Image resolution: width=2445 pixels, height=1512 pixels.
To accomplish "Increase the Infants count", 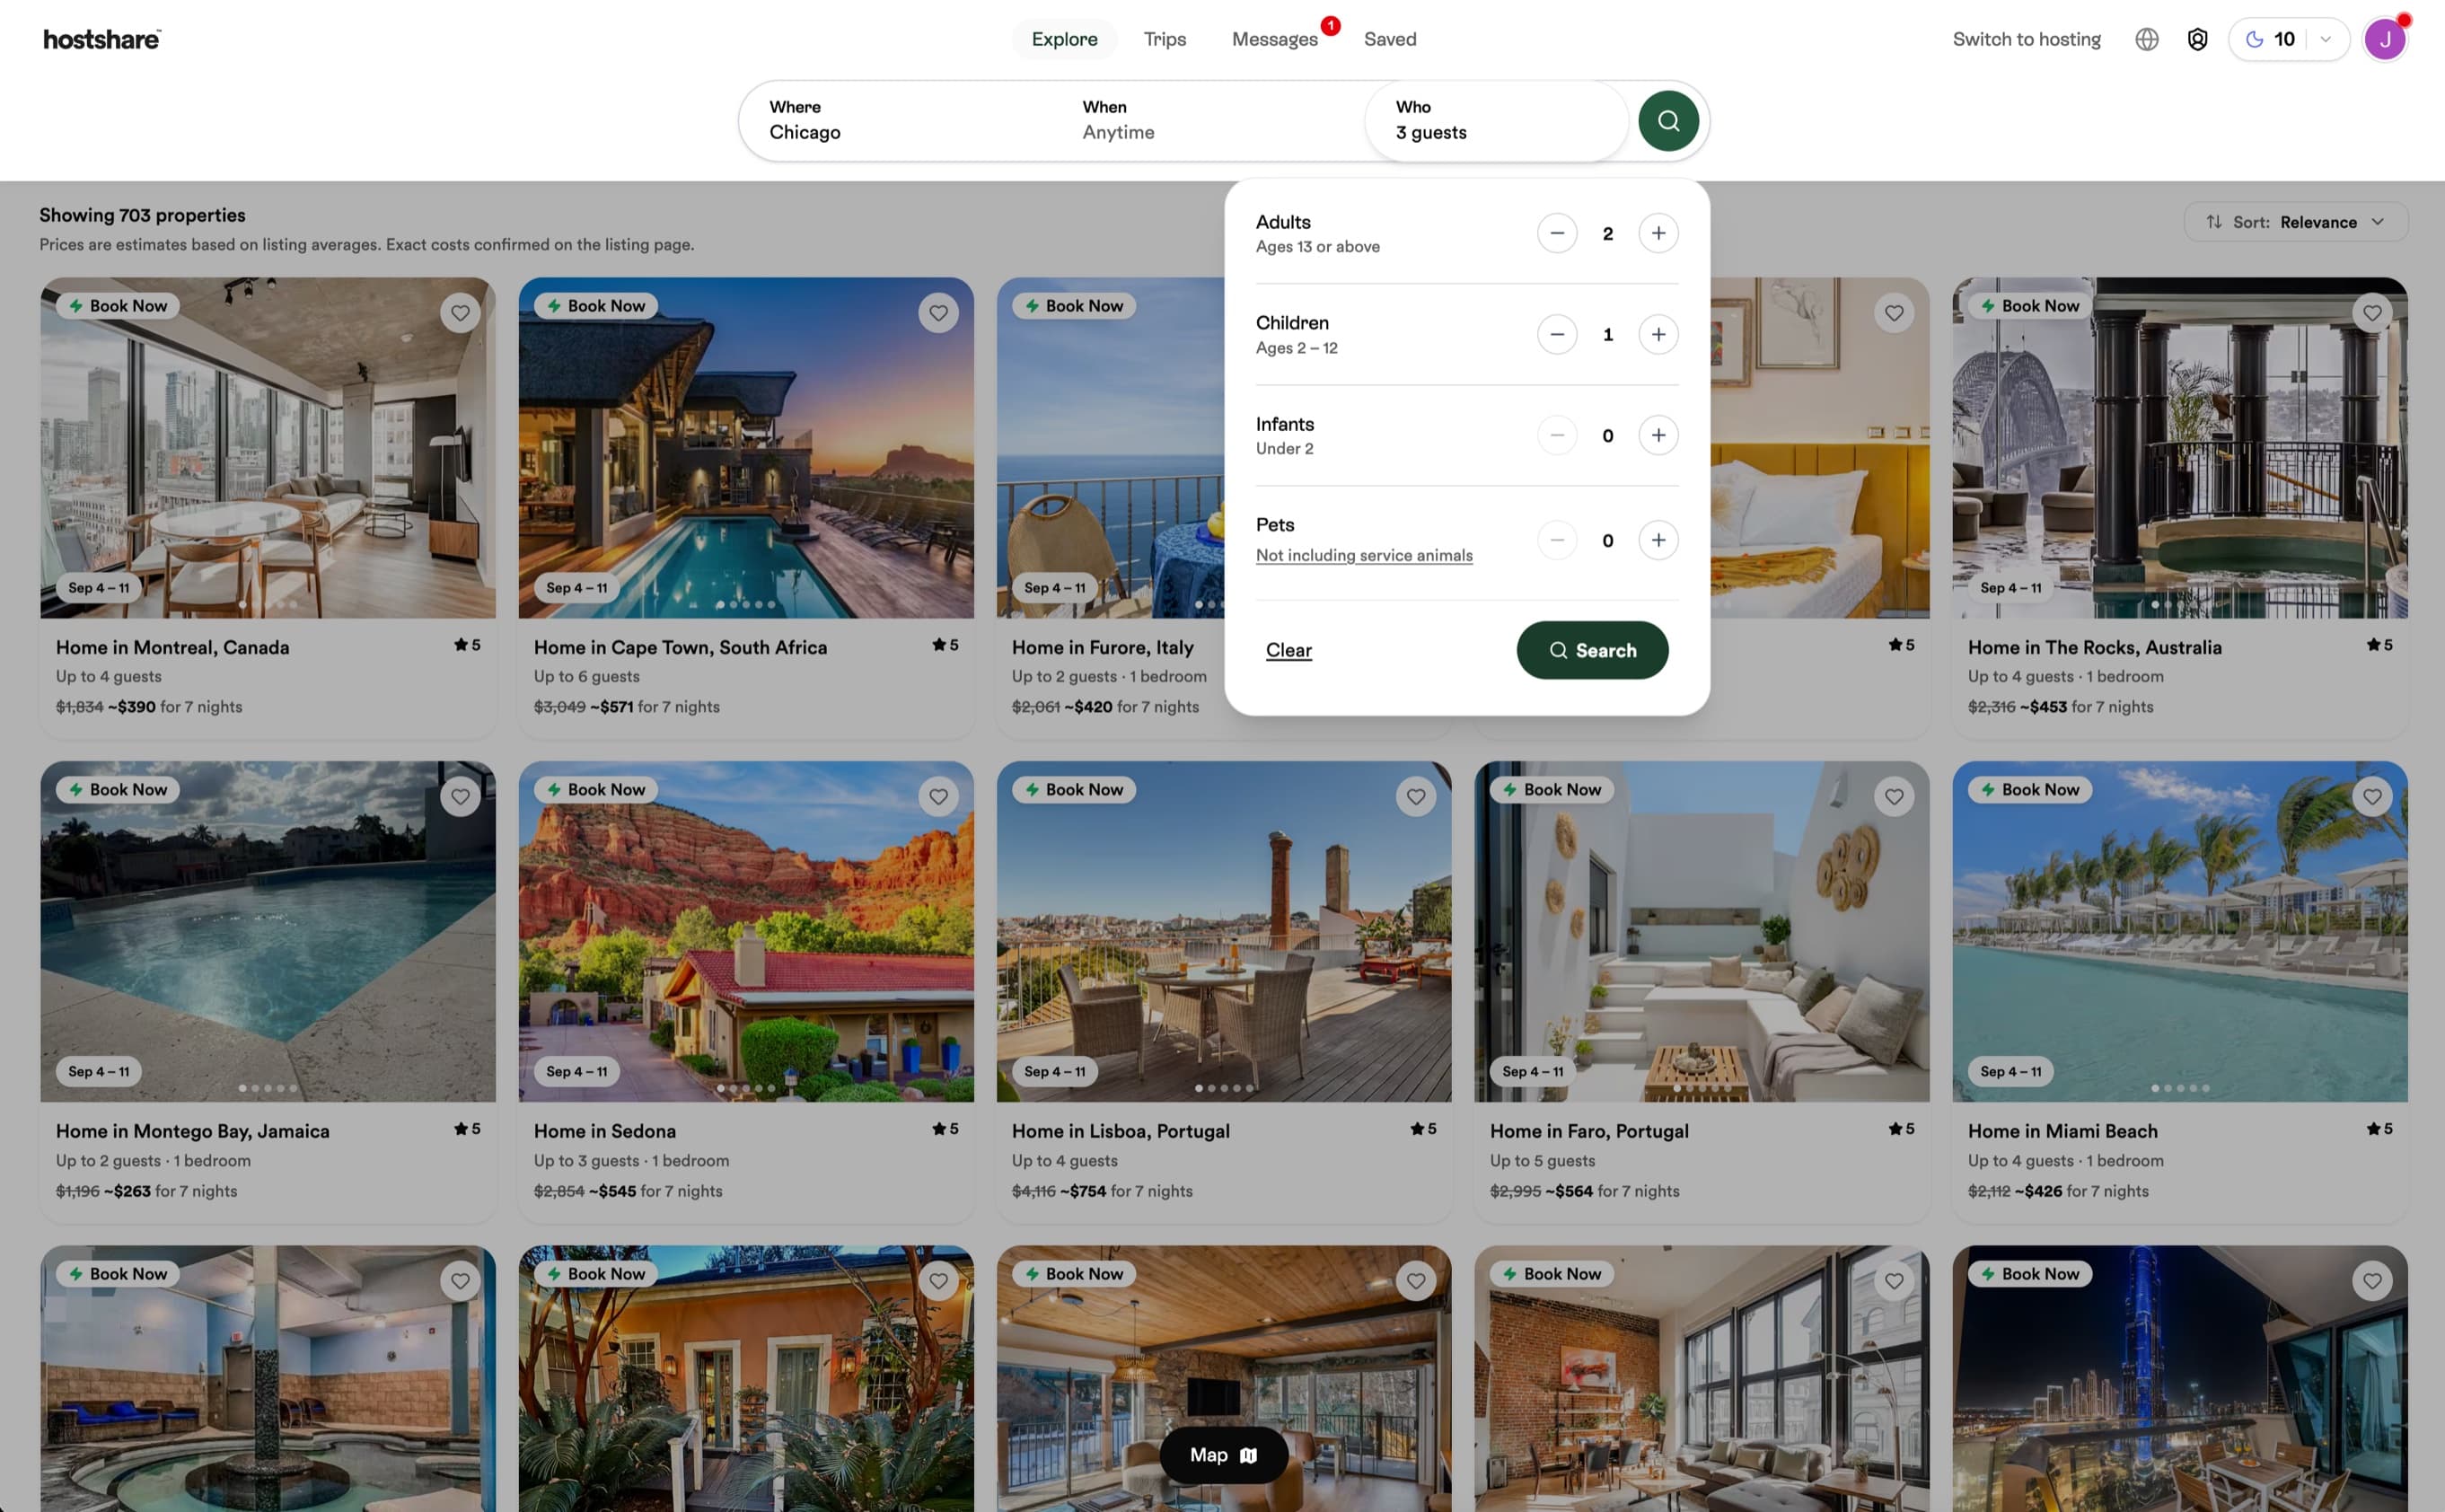I will click(x=1658, y=435).
